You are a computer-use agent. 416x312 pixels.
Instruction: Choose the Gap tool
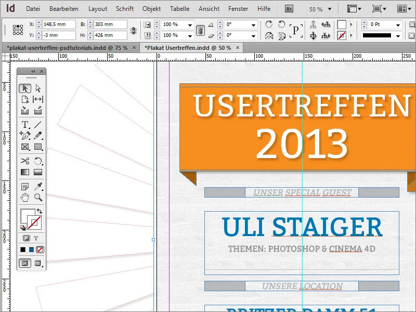point(38,99)
